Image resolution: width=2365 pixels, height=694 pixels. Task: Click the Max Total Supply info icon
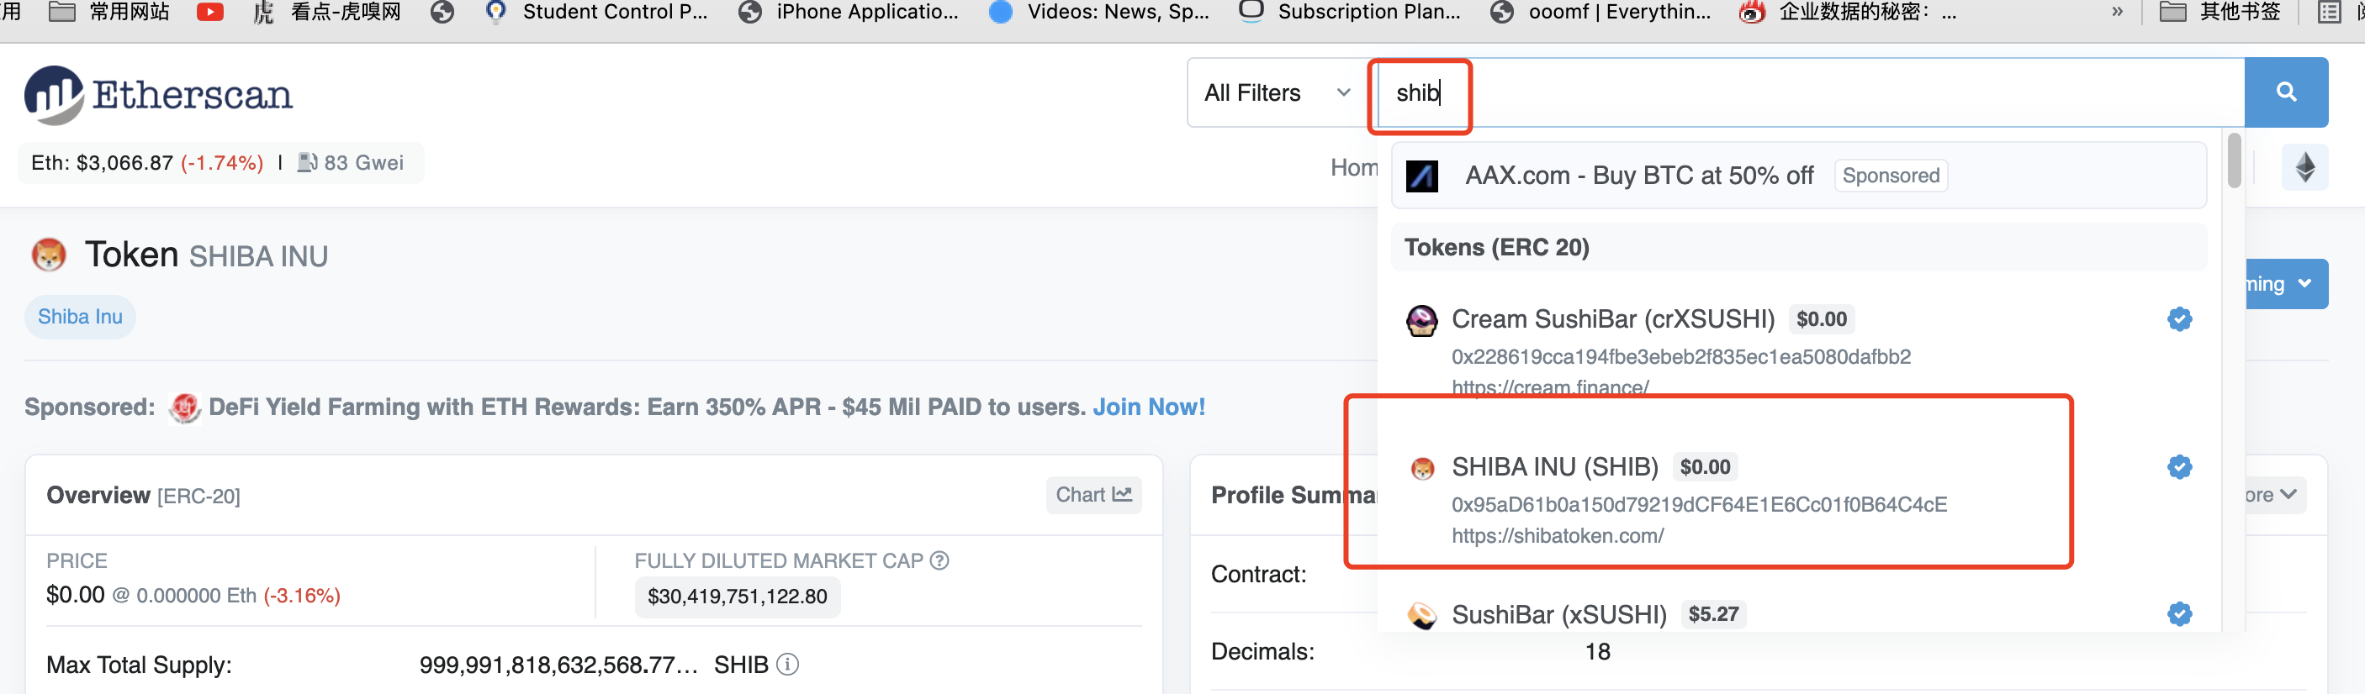(788, 665)
